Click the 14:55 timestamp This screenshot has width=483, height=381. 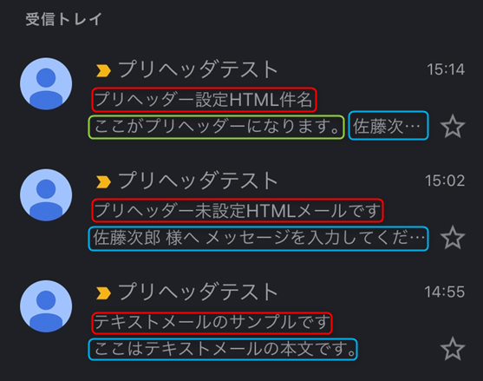(445, 292)
